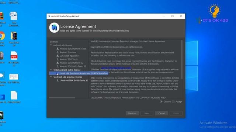Click download icon beside Android SDK Build-Tools 32 under preview license
The height and width of the screenshot is (132, 236).
(58, 80)
